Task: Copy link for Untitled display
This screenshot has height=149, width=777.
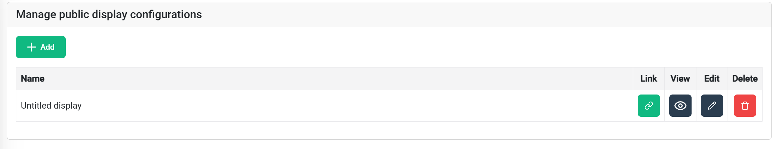Action: click(648, 106)
